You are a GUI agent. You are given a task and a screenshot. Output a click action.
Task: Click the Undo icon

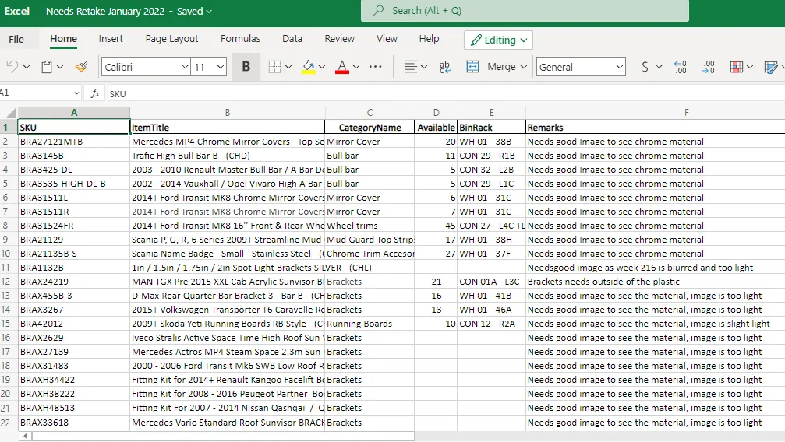pyautogui.click(x=12, y=66)
